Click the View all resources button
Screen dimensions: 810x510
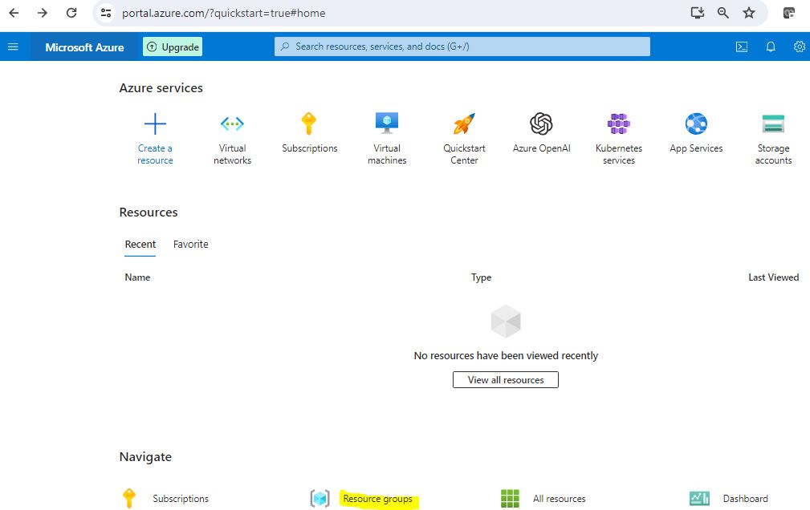(x=506, y=380)
